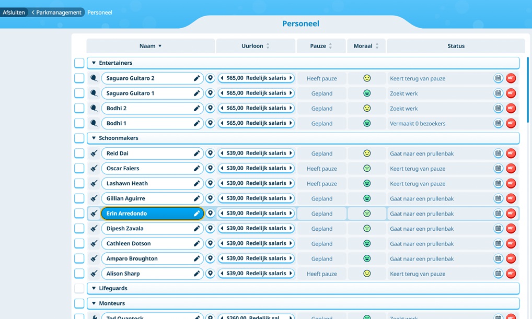Click the pencil icon in Erin Arredondo's name field
Image resolution: width=532 pixels, height=319 pixels.
(197, 214)
